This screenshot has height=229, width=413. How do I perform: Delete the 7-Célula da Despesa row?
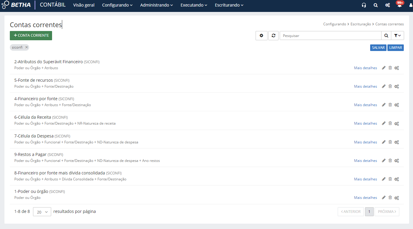[x=390, y=142]
